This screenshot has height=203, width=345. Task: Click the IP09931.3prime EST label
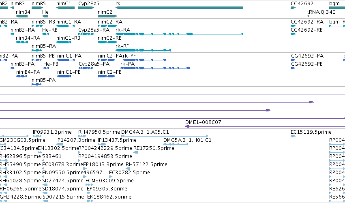[x=52, y=132]
